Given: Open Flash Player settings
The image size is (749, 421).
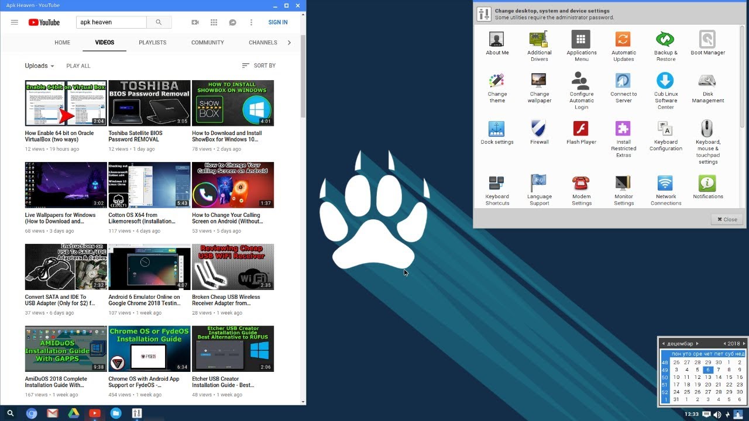Looking at the screenshot, I should 581,133.
